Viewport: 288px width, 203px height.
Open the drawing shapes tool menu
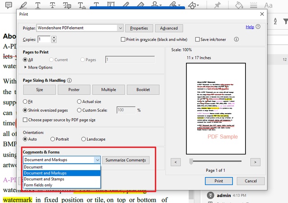coord(193,5)
